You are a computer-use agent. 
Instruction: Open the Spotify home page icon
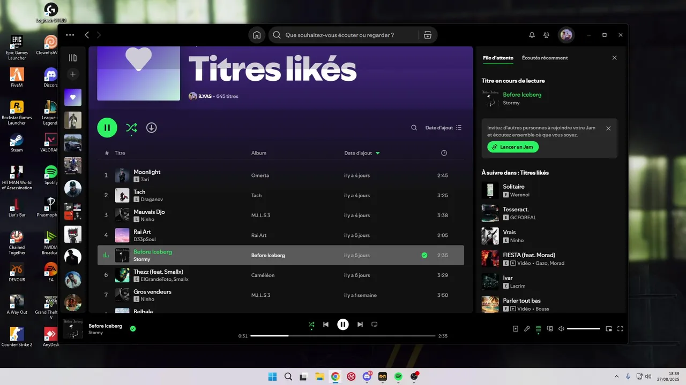pyautogui.click(x=257, y=35)
